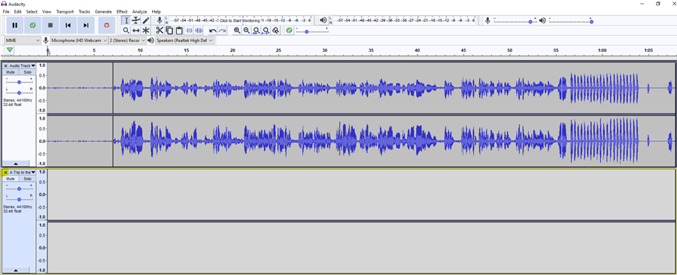Image resolution: width=677 pixels, height=275 pixels.
Task: Open the Audio Track name dropdown menu
Action: click(22, 65)
